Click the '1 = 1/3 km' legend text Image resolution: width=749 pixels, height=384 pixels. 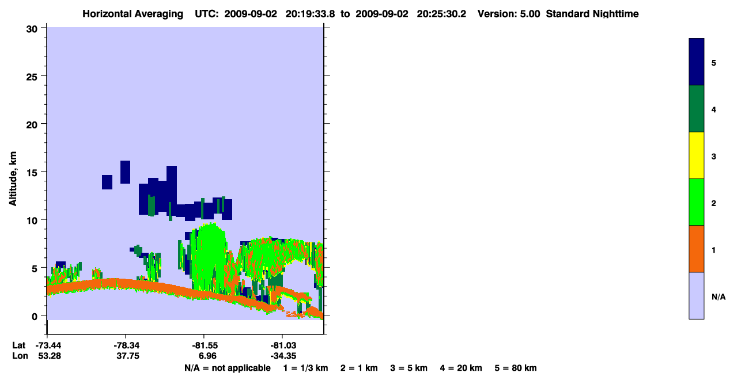(306, 368)
